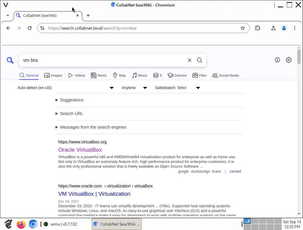Reload the page
303x230 pixels.
click(x=30, y=28)
